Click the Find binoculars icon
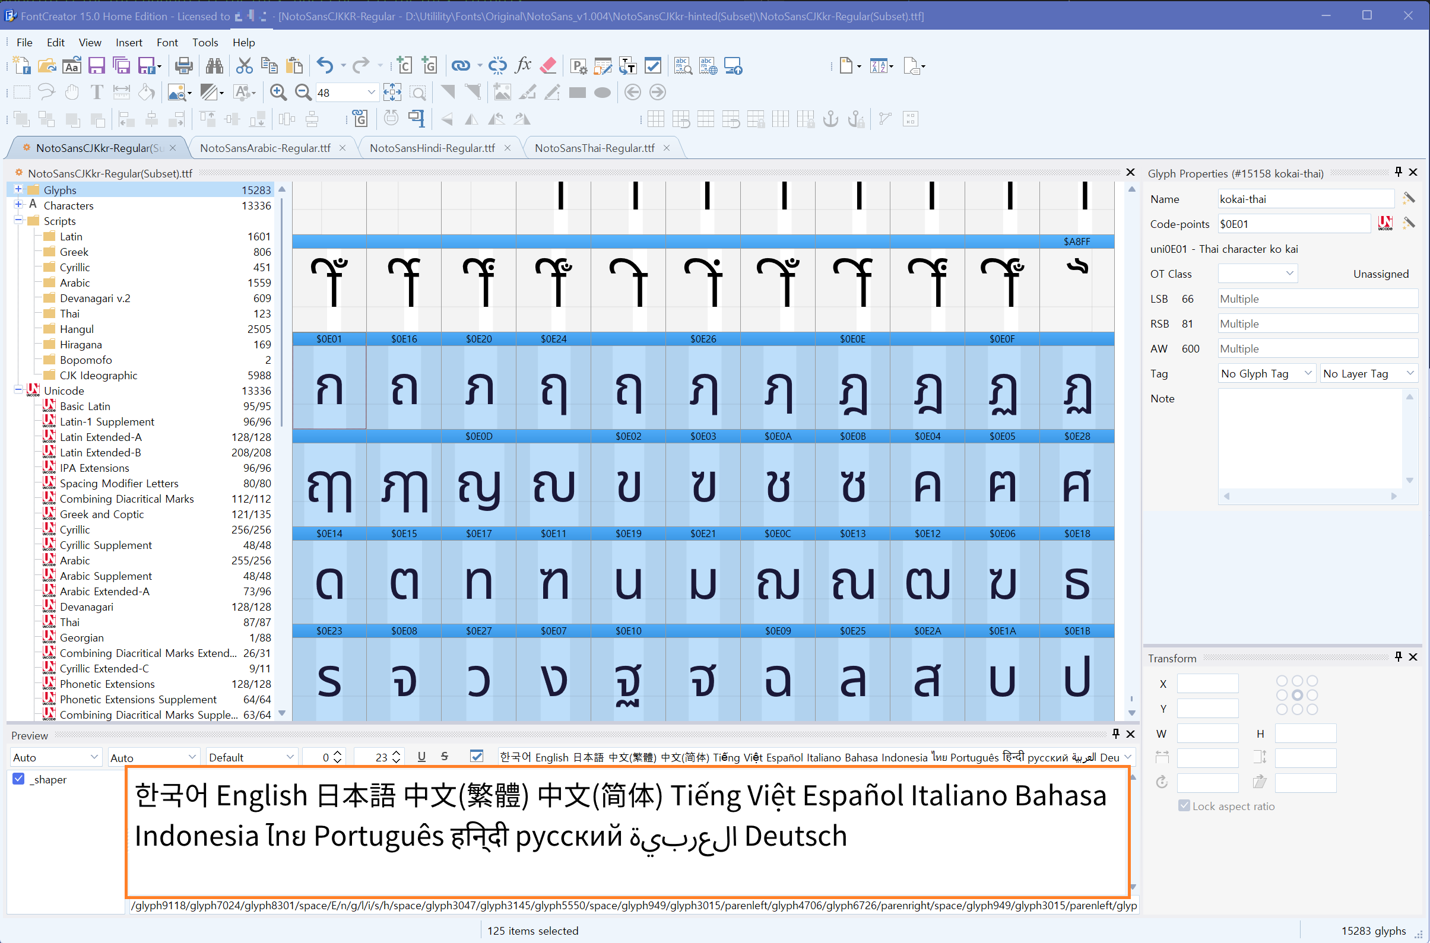1430x943 pixels. click(x=214, y=65)
